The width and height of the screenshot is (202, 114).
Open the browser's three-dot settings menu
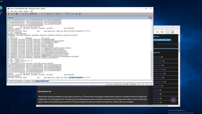(177, 32)
